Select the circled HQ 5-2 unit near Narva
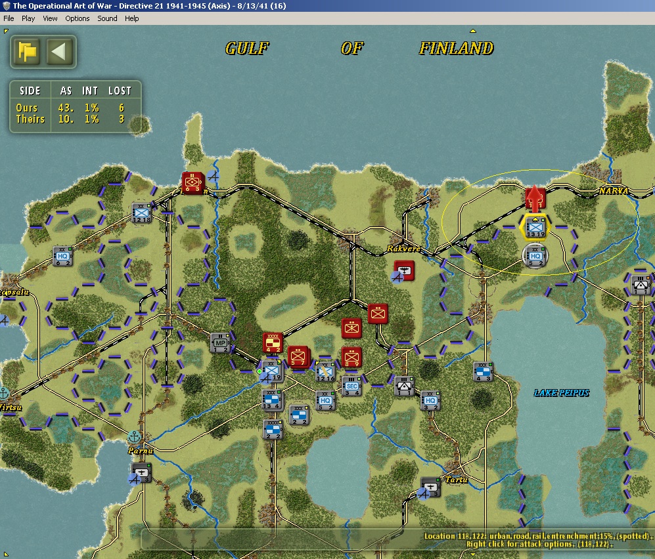The image size is (655, 559). 535,256
